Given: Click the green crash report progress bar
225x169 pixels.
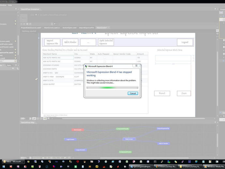Looking at the screenshot, I should click(112, 87).
